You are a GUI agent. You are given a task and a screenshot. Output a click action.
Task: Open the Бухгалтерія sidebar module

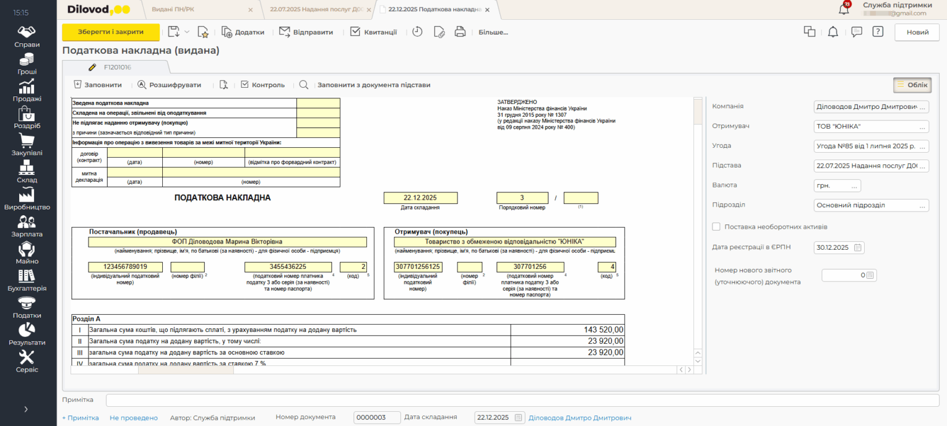tap(27, 281)
